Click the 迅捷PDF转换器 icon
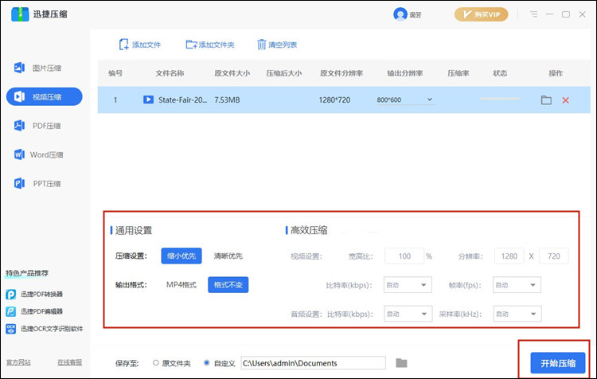The image size is (597, 379). 10,294
